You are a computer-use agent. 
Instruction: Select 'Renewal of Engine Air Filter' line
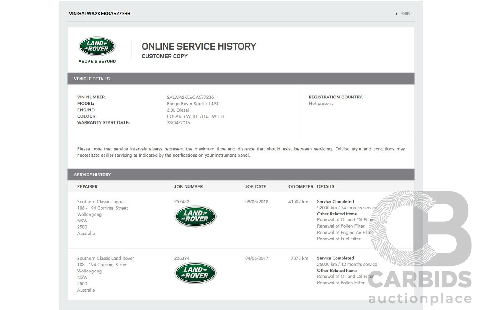(345, 233)
